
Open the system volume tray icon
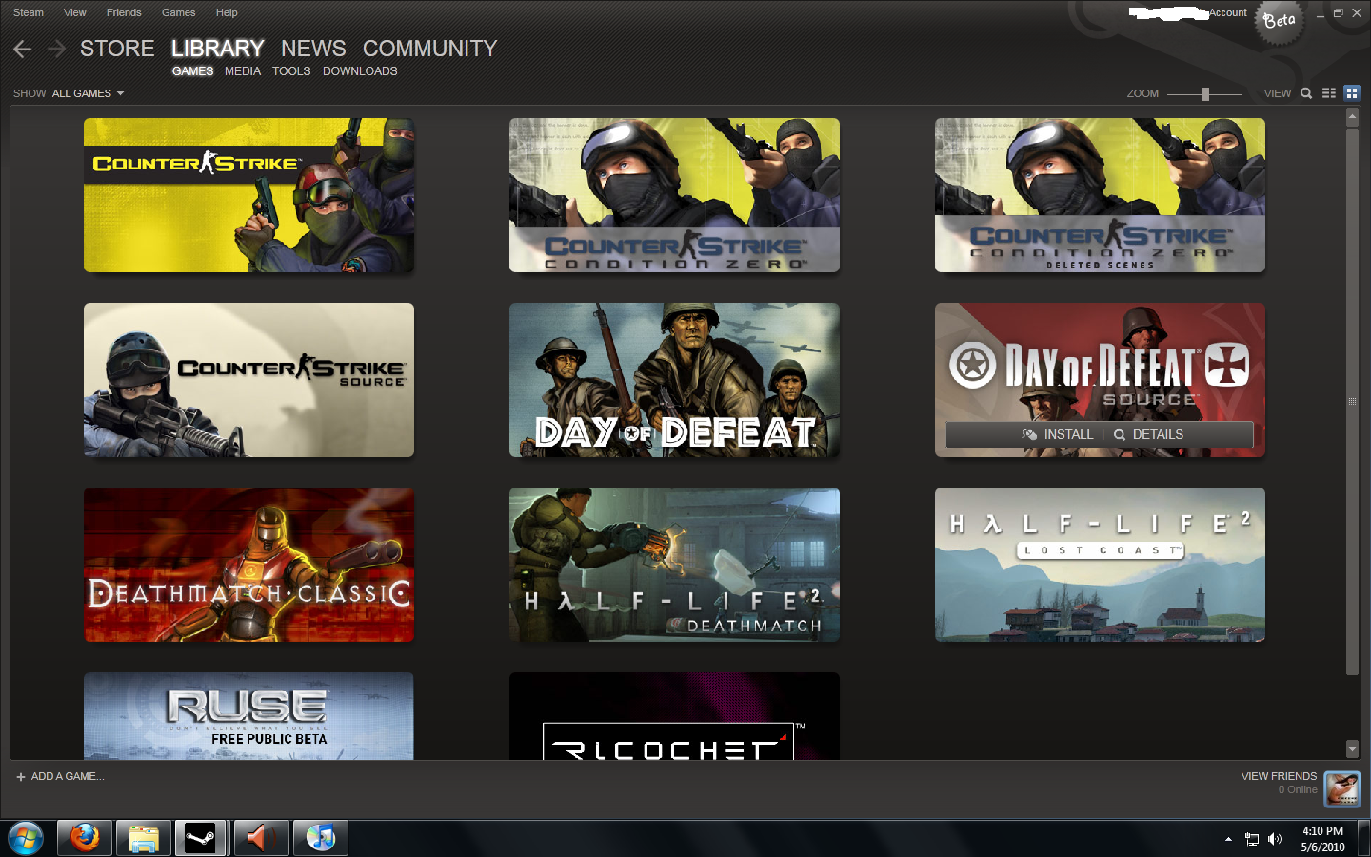point(1276,839)
